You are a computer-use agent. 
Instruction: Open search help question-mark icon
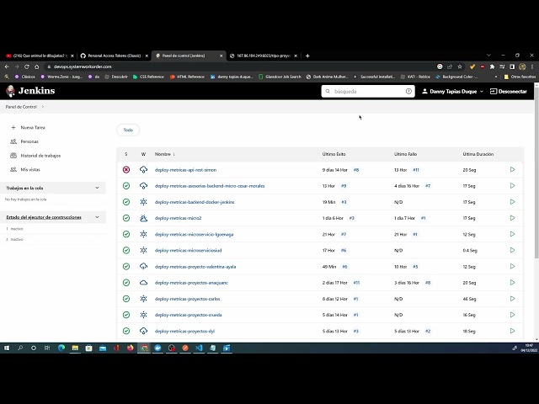pyautogui.click(x=408, y=92)
